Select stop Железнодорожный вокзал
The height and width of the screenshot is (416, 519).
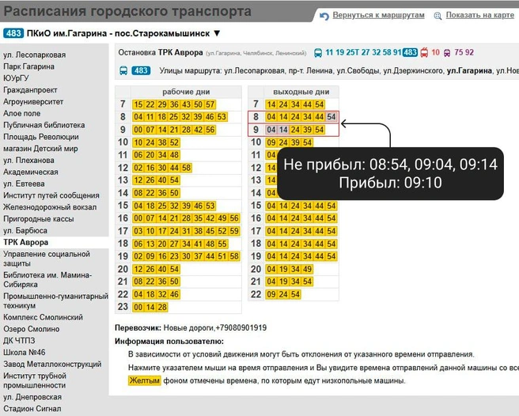(50, 207)
